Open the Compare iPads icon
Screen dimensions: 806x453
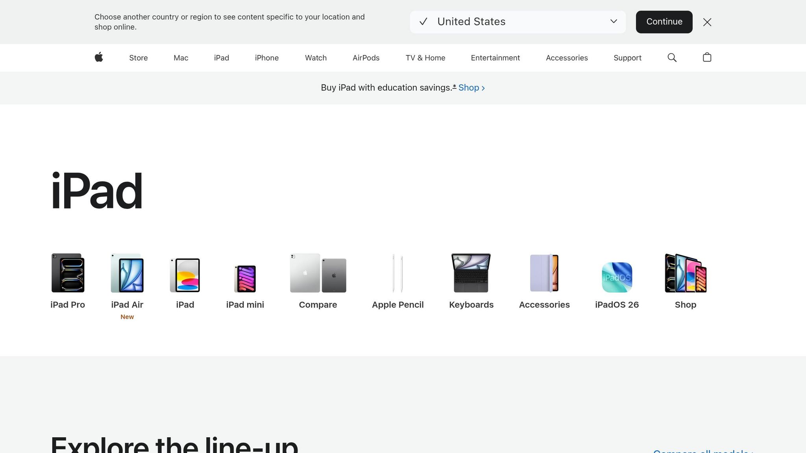[318, 273]
